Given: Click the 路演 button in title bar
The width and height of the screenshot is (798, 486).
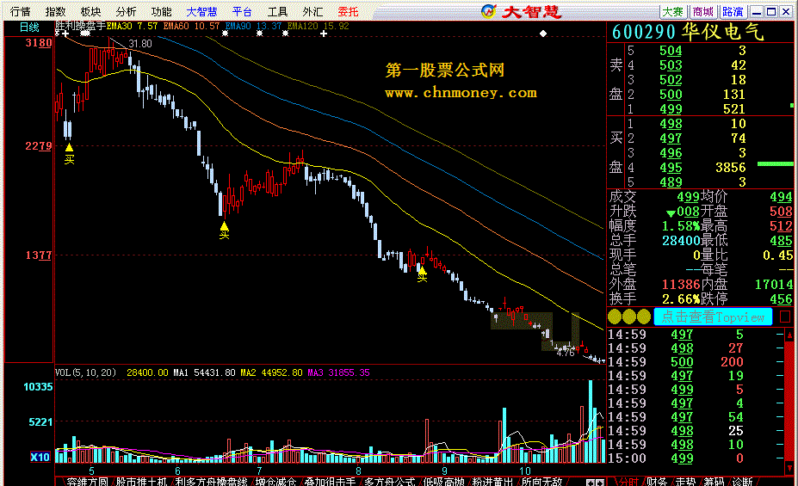Looking at the screenshot, I should [x=733, y=12].
